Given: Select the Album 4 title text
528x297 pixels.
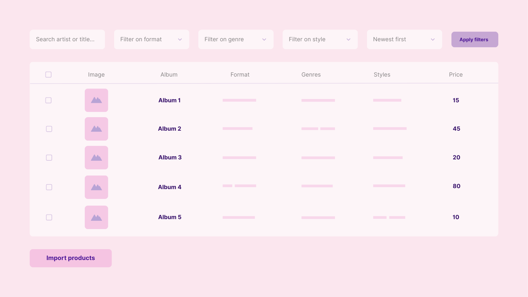Looking at the screenshot, I should coord(170,187).
